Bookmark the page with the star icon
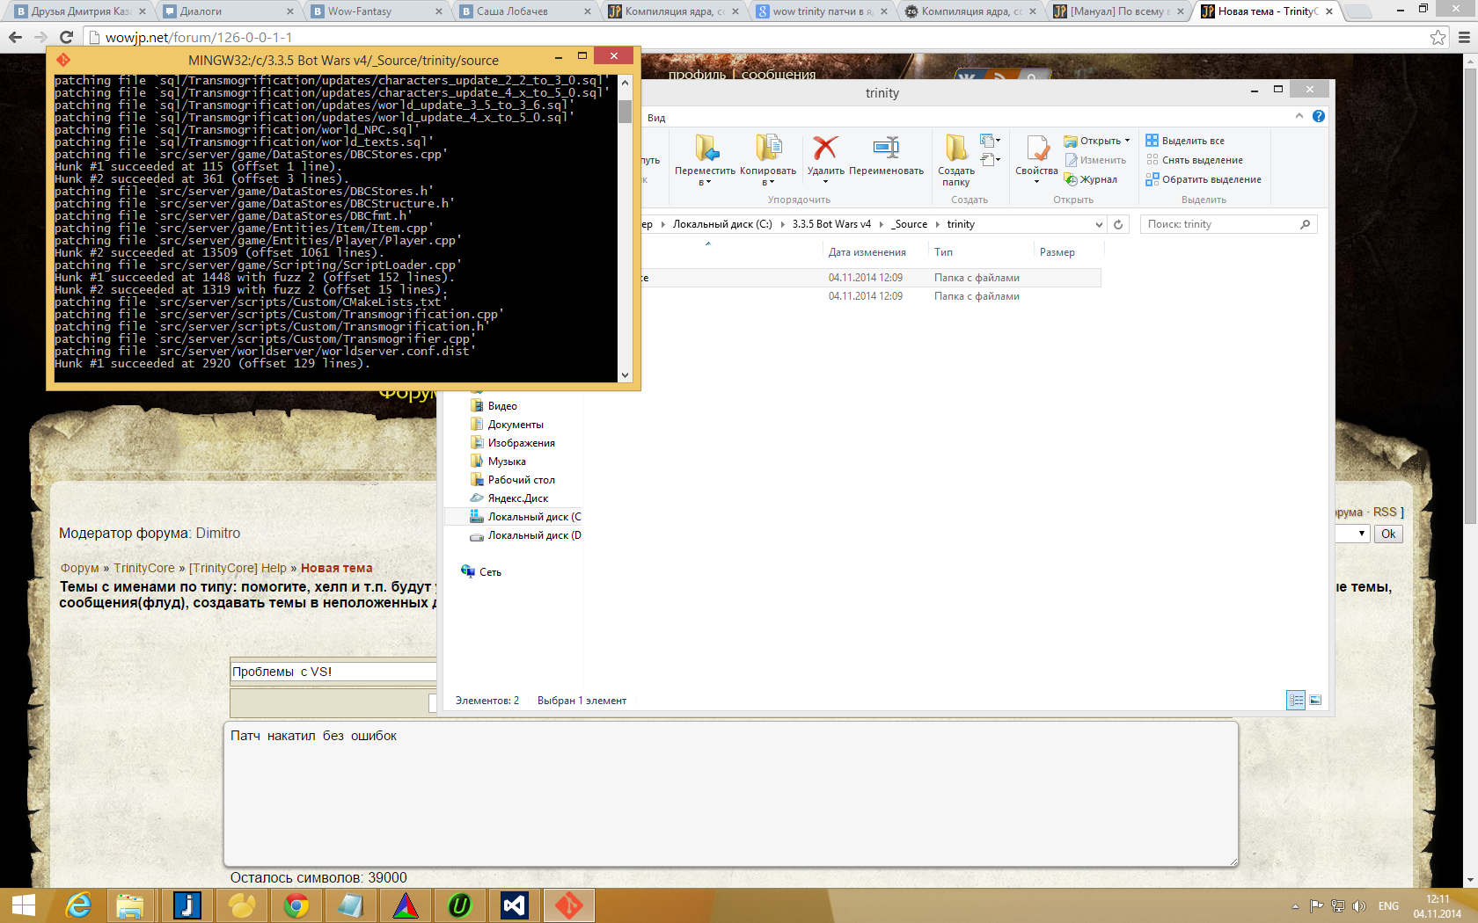This screenshot has width=1478, height=923. (x=1438, y=37)
